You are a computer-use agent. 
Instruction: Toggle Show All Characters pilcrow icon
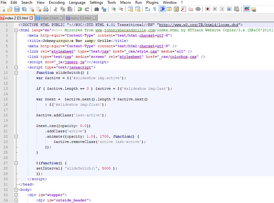(x=154, y=9)
